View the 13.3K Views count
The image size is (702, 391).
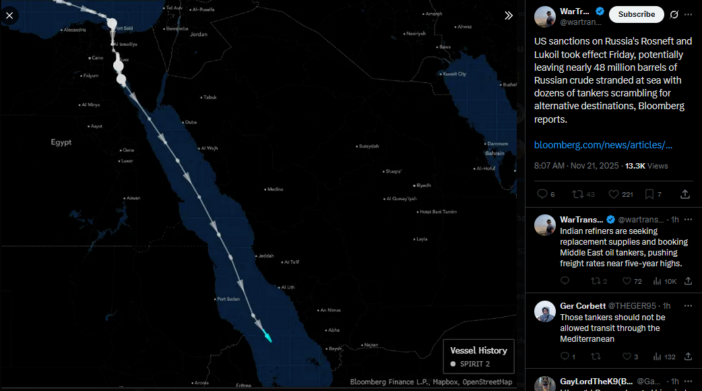tap(646, 166)
